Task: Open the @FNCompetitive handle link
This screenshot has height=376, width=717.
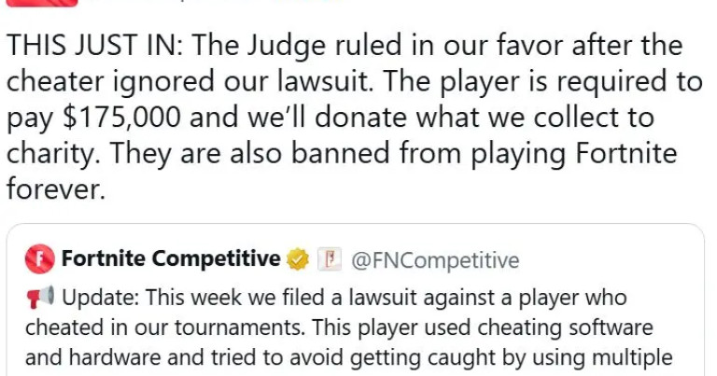Action: click(x=434, y=259)
